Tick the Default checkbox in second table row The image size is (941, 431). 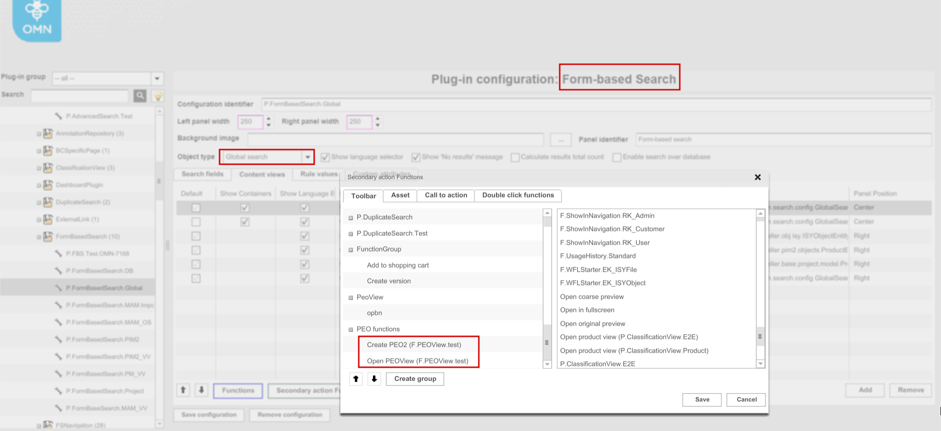(x=196, y=222)
